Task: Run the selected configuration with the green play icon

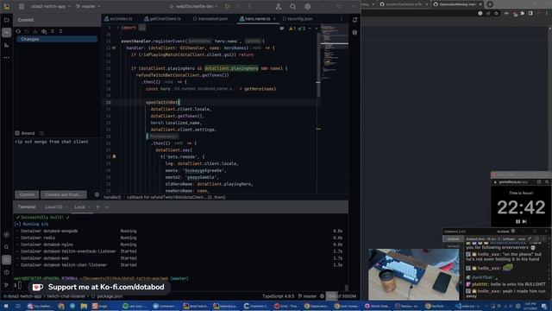Action: [228, 6]
